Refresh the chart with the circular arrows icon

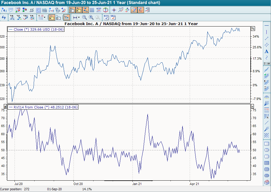click(4, 17)
